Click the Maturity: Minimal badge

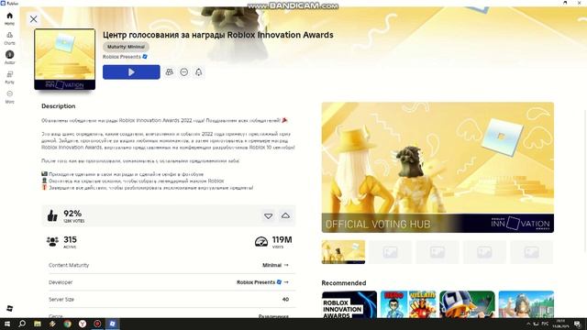(126, 47)
